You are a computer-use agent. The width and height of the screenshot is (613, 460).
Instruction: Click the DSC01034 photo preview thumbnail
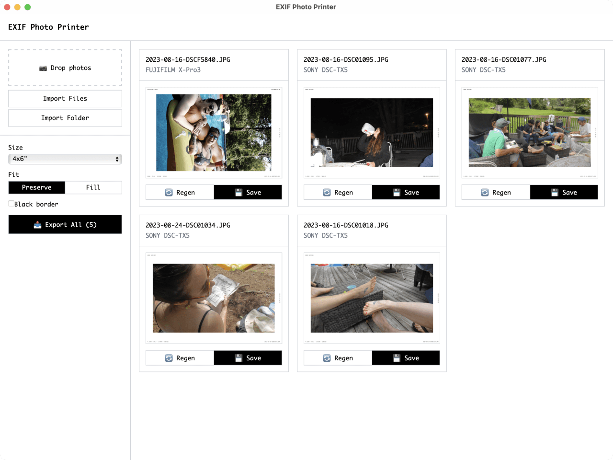pos(214,298)
